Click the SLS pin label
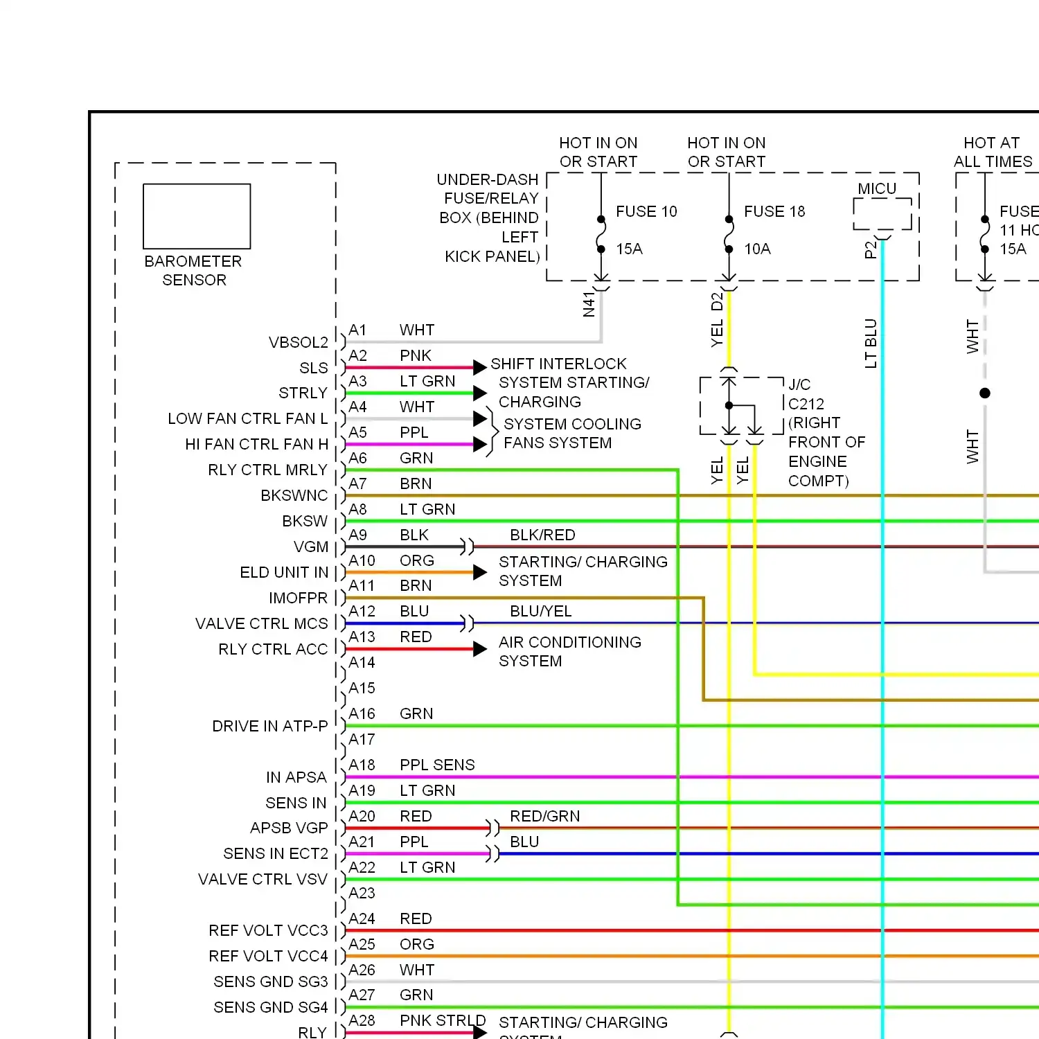This screenshot has height=1039, width=1039. (x=314, y=368)
